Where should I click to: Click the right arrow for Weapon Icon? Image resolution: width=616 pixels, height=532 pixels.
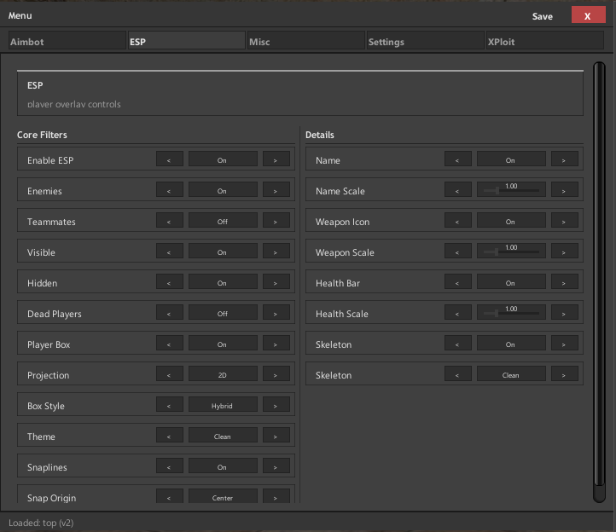565,220
